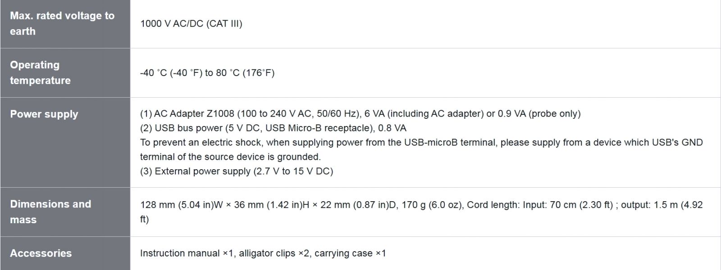Select the "Operating temperature" row header
Screen dimensions: 721x270
coord(41,72)
